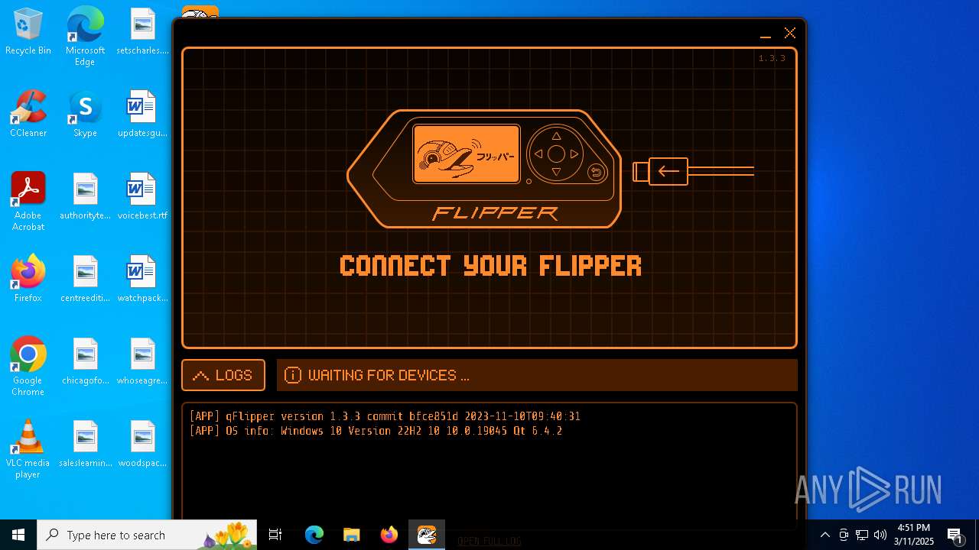Click the CONNECT YOUR FLIPPER heading

click(x=490, y=266)
